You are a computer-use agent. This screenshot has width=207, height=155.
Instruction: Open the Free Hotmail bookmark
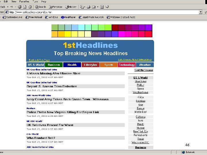coord(34,17)
